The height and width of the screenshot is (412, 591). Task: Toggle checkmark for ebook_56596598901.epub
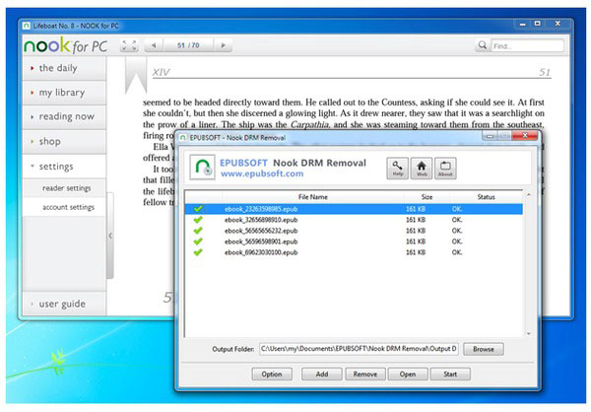click(x=198, y=241)
